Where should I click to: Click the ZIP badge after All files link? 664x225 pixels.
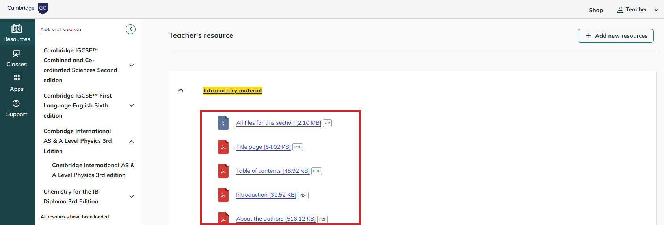327,123
